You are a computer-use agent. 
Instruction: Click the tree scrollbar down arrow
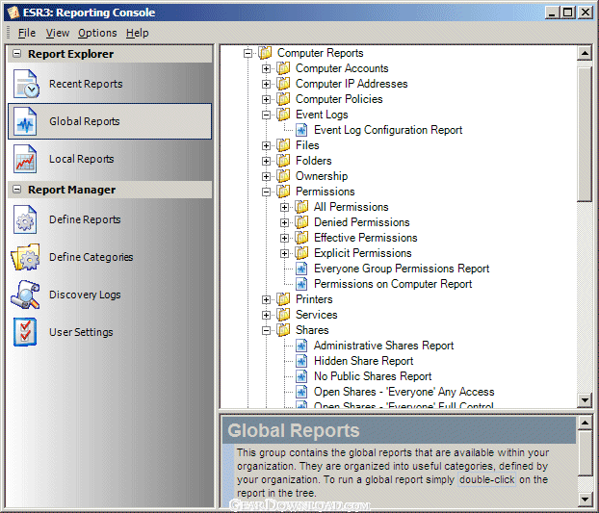point(585,400)
